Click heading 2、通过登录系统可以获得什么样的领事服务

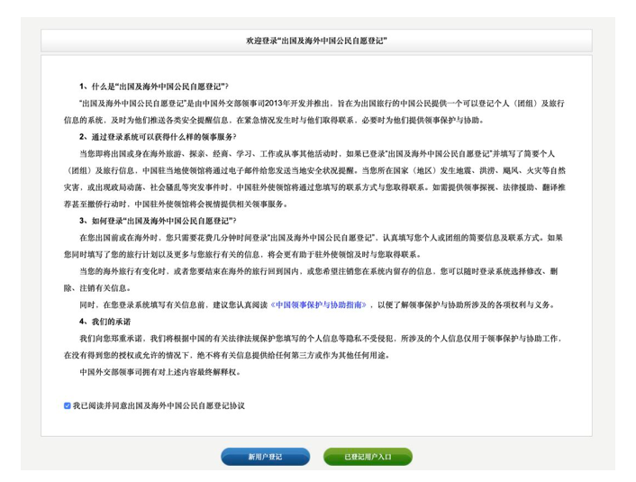[x=162, y=136]
